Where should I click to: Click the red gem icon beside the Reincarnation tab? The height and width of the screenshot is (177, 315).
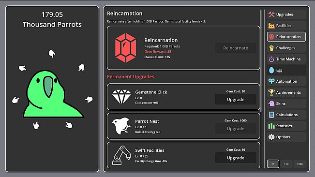click(x=271, y=37)
